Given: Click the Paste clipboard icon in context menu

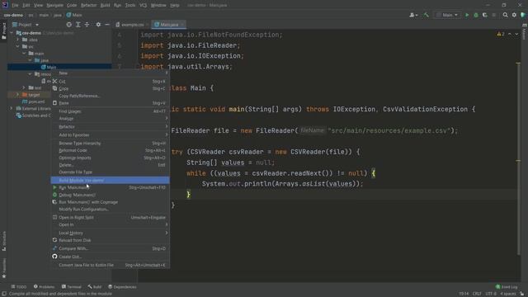Looking at the screenshot, I should click(x=54, y=102).
